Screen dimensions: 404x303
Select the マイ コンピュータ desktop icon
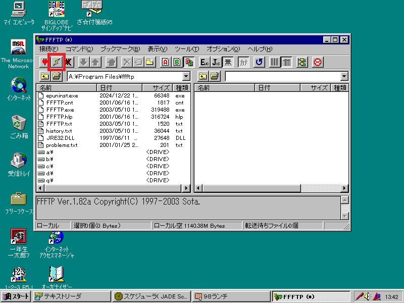point(19,14)
